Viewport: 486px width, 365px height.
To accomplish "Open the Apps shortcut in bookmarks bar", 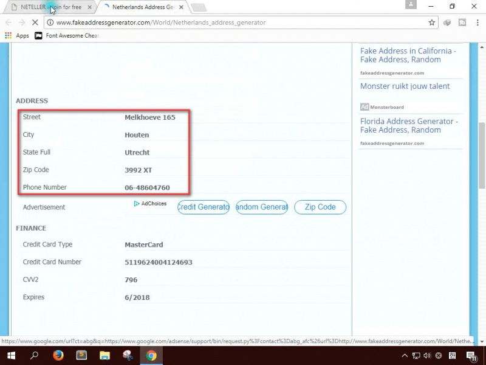I will 17,36.
